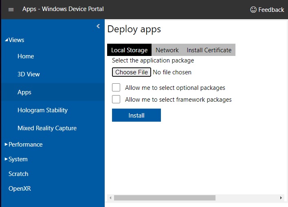
Task: Open the Scratch page
Action: (18, 174)
